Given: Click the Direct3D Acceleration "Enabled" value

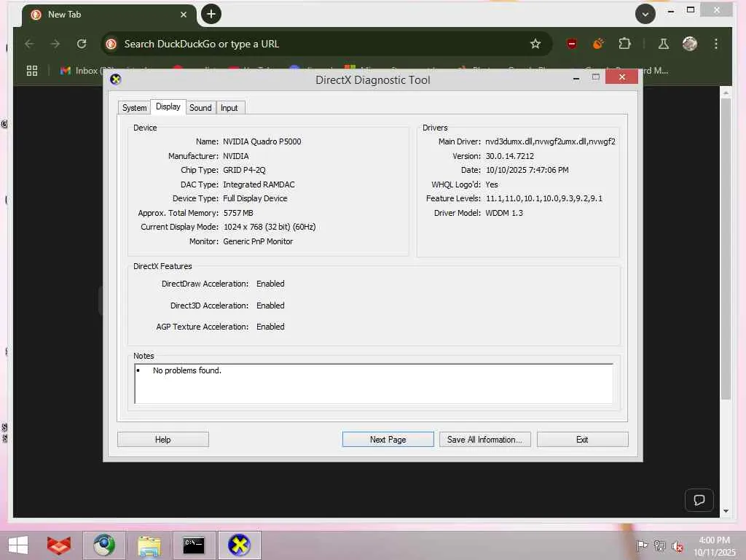Looking at the screenshot, I should pos(270,306).
